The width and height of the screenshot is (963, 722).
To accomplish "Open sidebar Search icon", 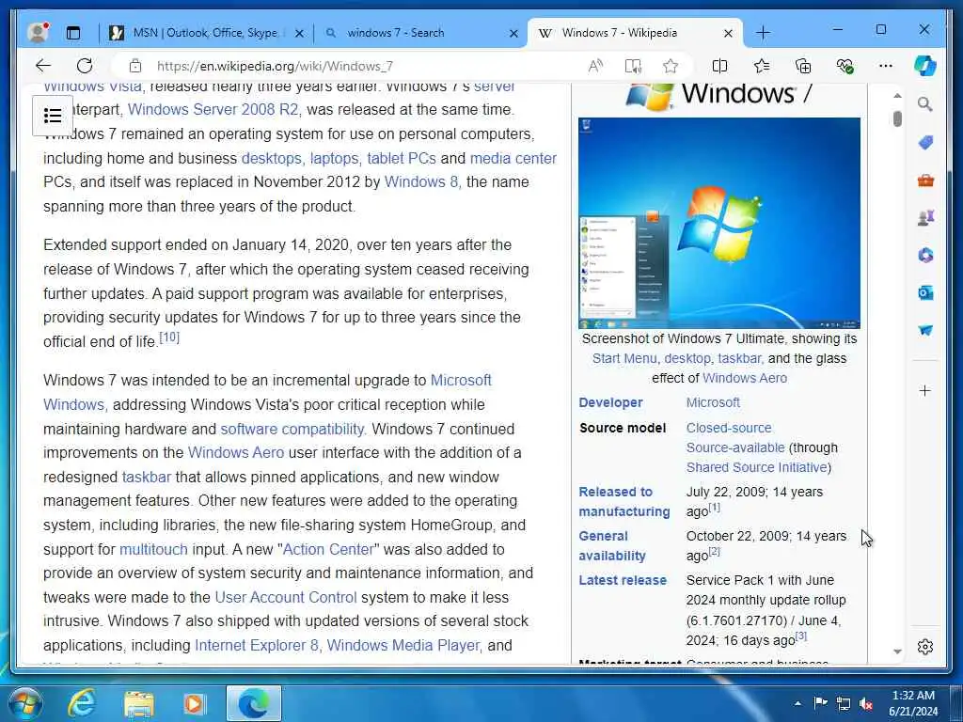I will [x=925, y=104].
